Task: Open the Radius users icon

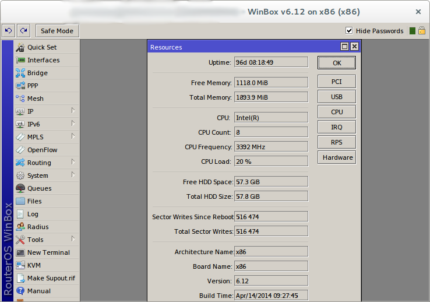Action: pos(20,227)
